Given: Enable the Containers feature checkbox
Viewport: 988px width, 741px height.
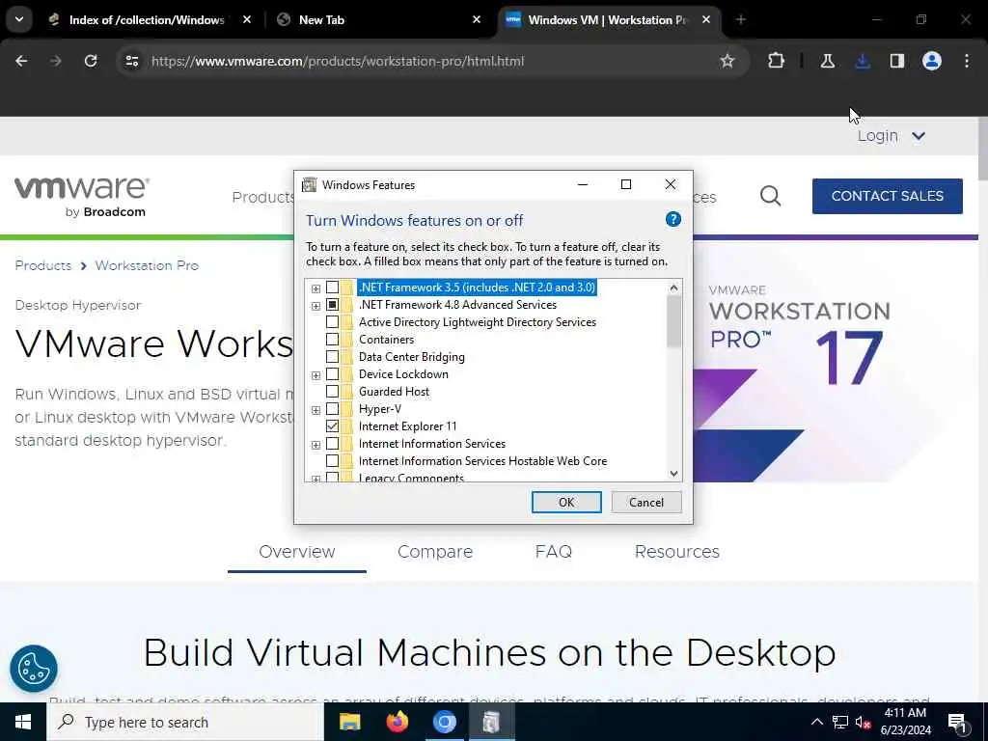Looking at the screenshot, I should pyautogui.click(x=332, y=340).
